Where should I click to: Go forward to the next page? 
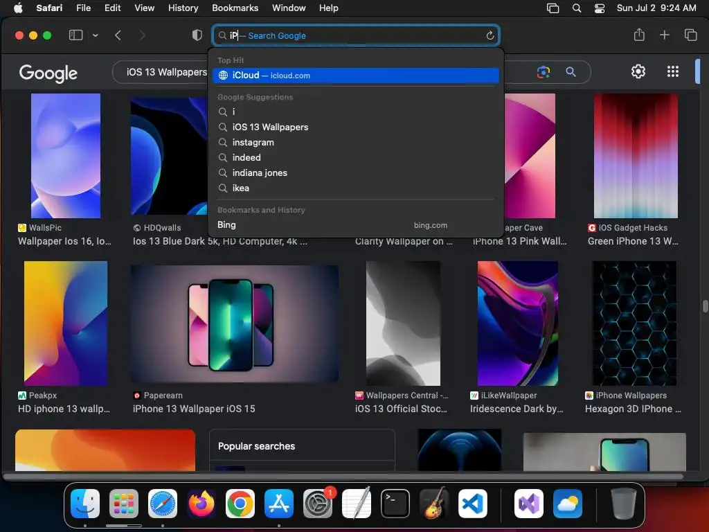[142, 35]
